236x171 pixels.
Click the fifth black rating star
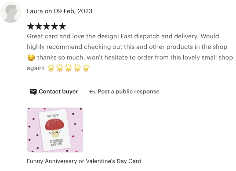pos(62,26)
